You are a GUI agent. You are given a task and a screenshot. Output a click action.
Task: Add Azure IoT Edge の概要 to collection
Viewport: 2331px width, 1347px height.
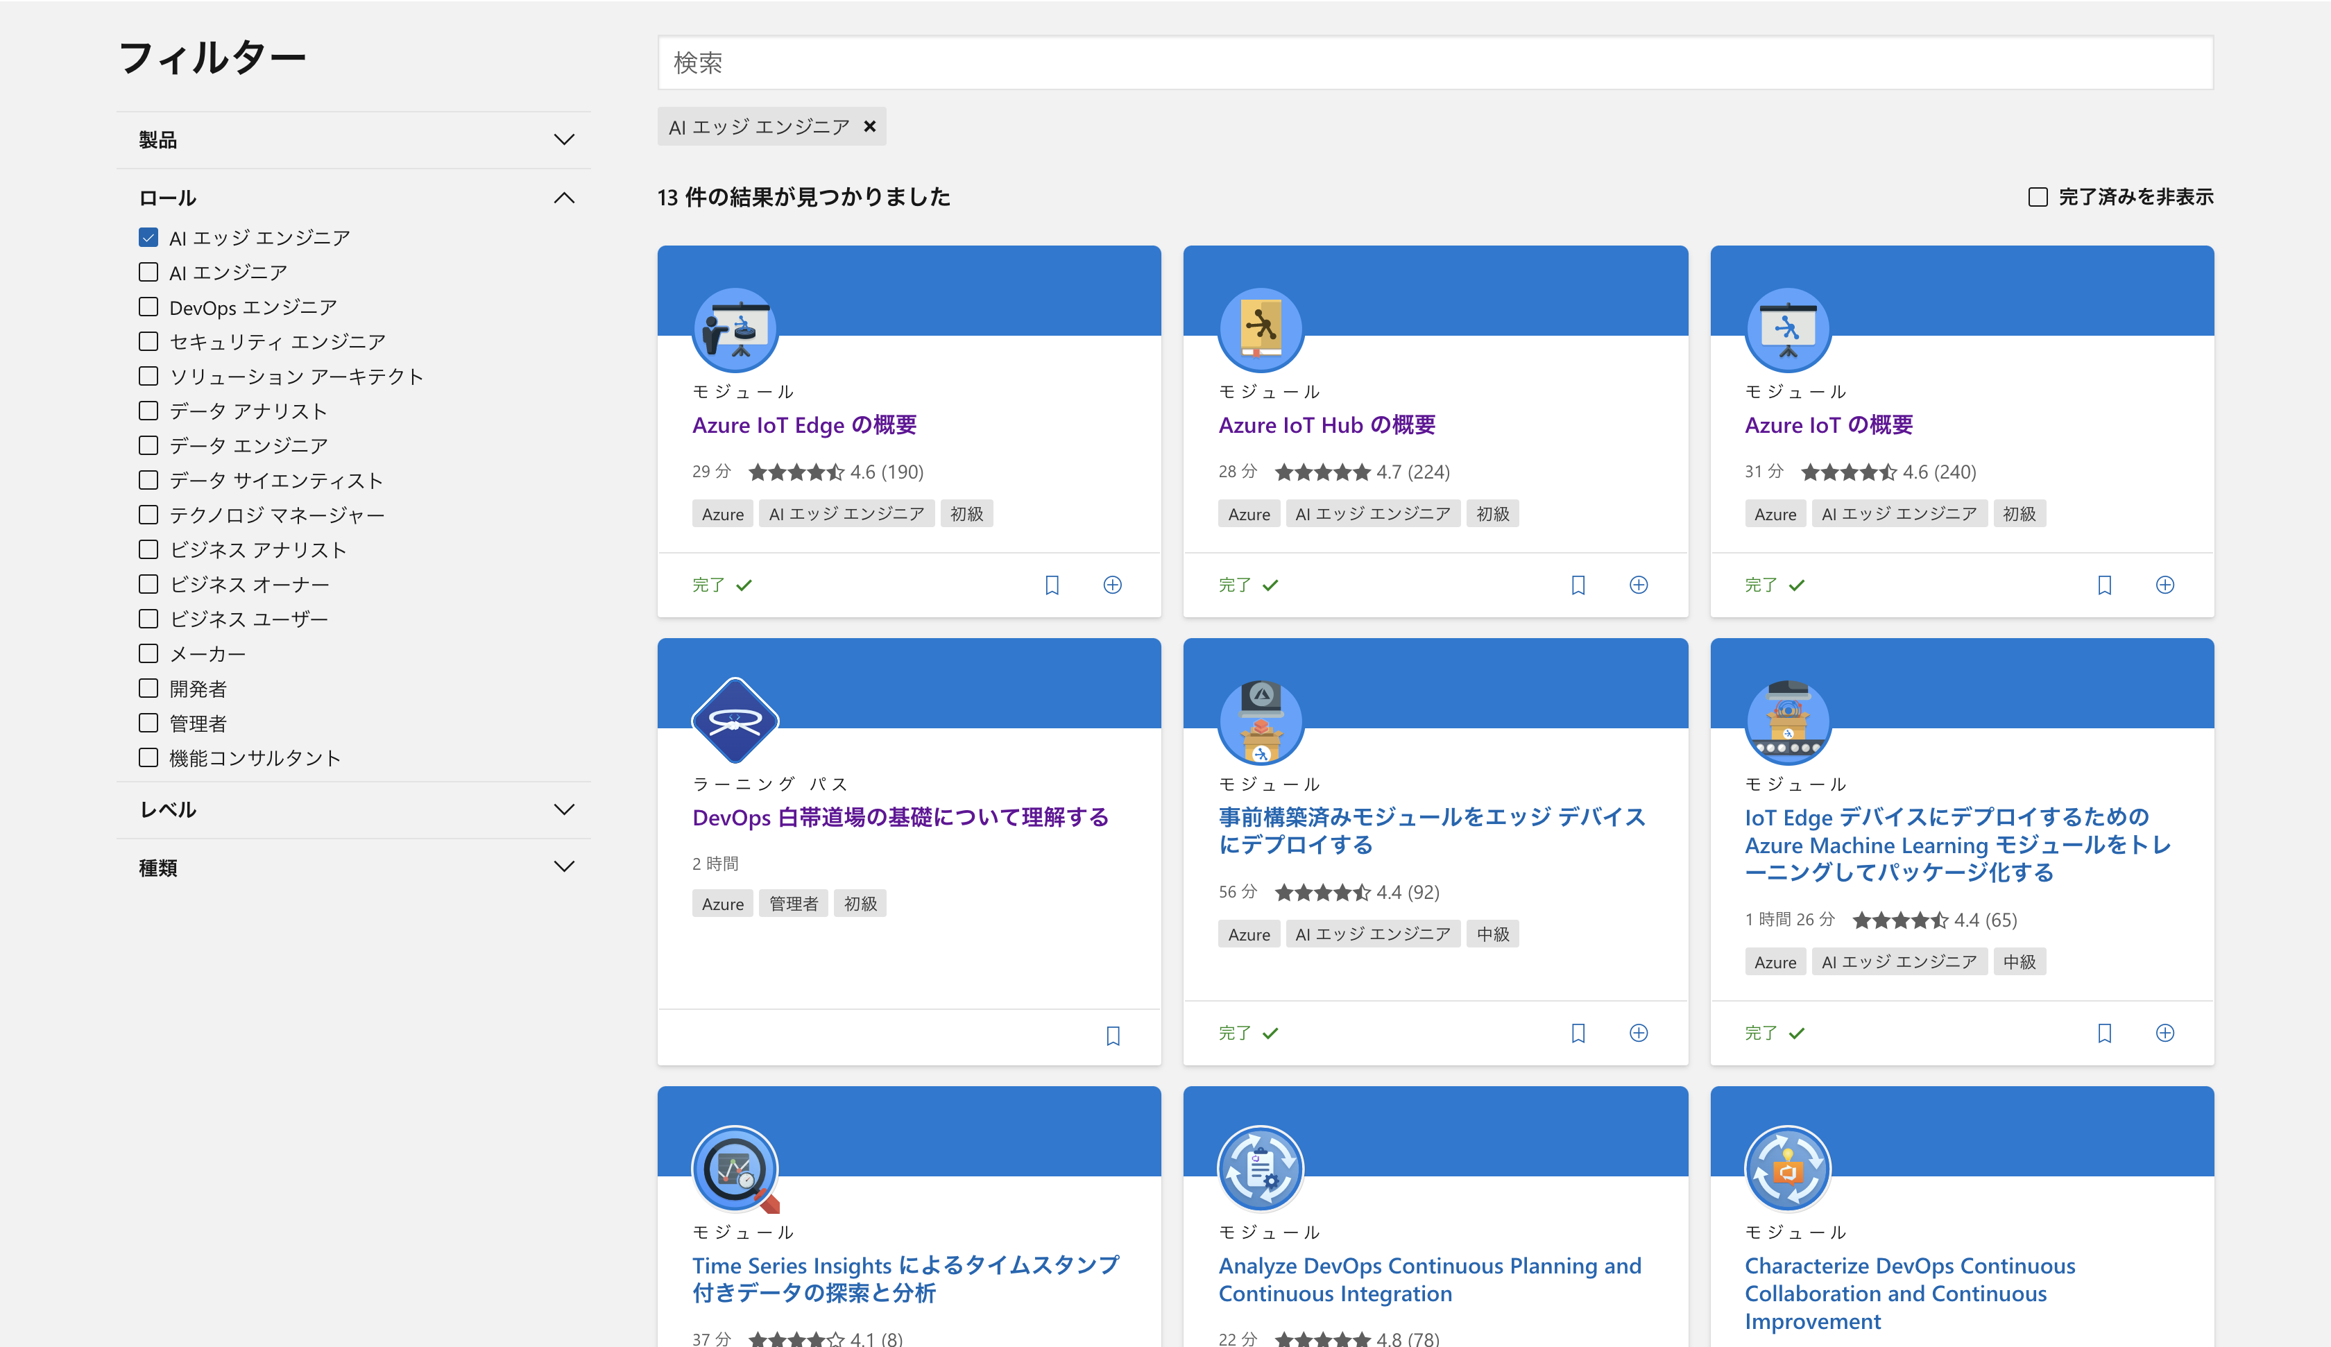pyautogui.click(x=1112, y=585)
